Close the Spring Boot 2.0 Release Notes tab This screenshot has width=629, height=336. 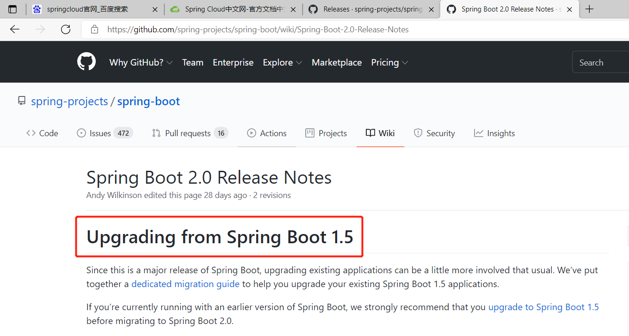(x=570, y=9)
